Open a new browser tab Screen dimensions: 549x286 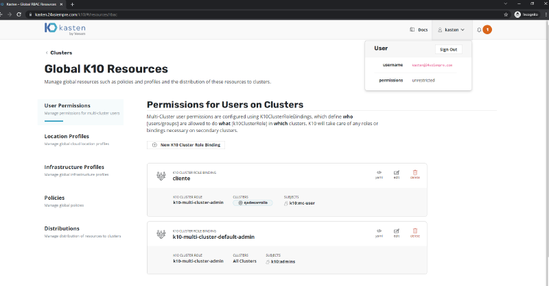click(73, 5)
